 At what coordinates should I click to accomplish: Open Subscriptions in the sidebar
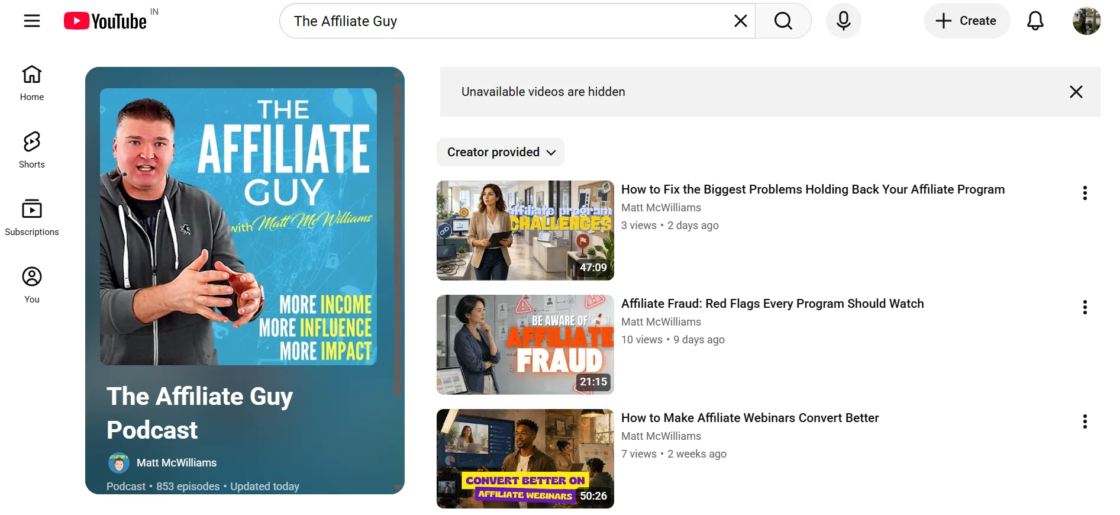tap(32, 218)
